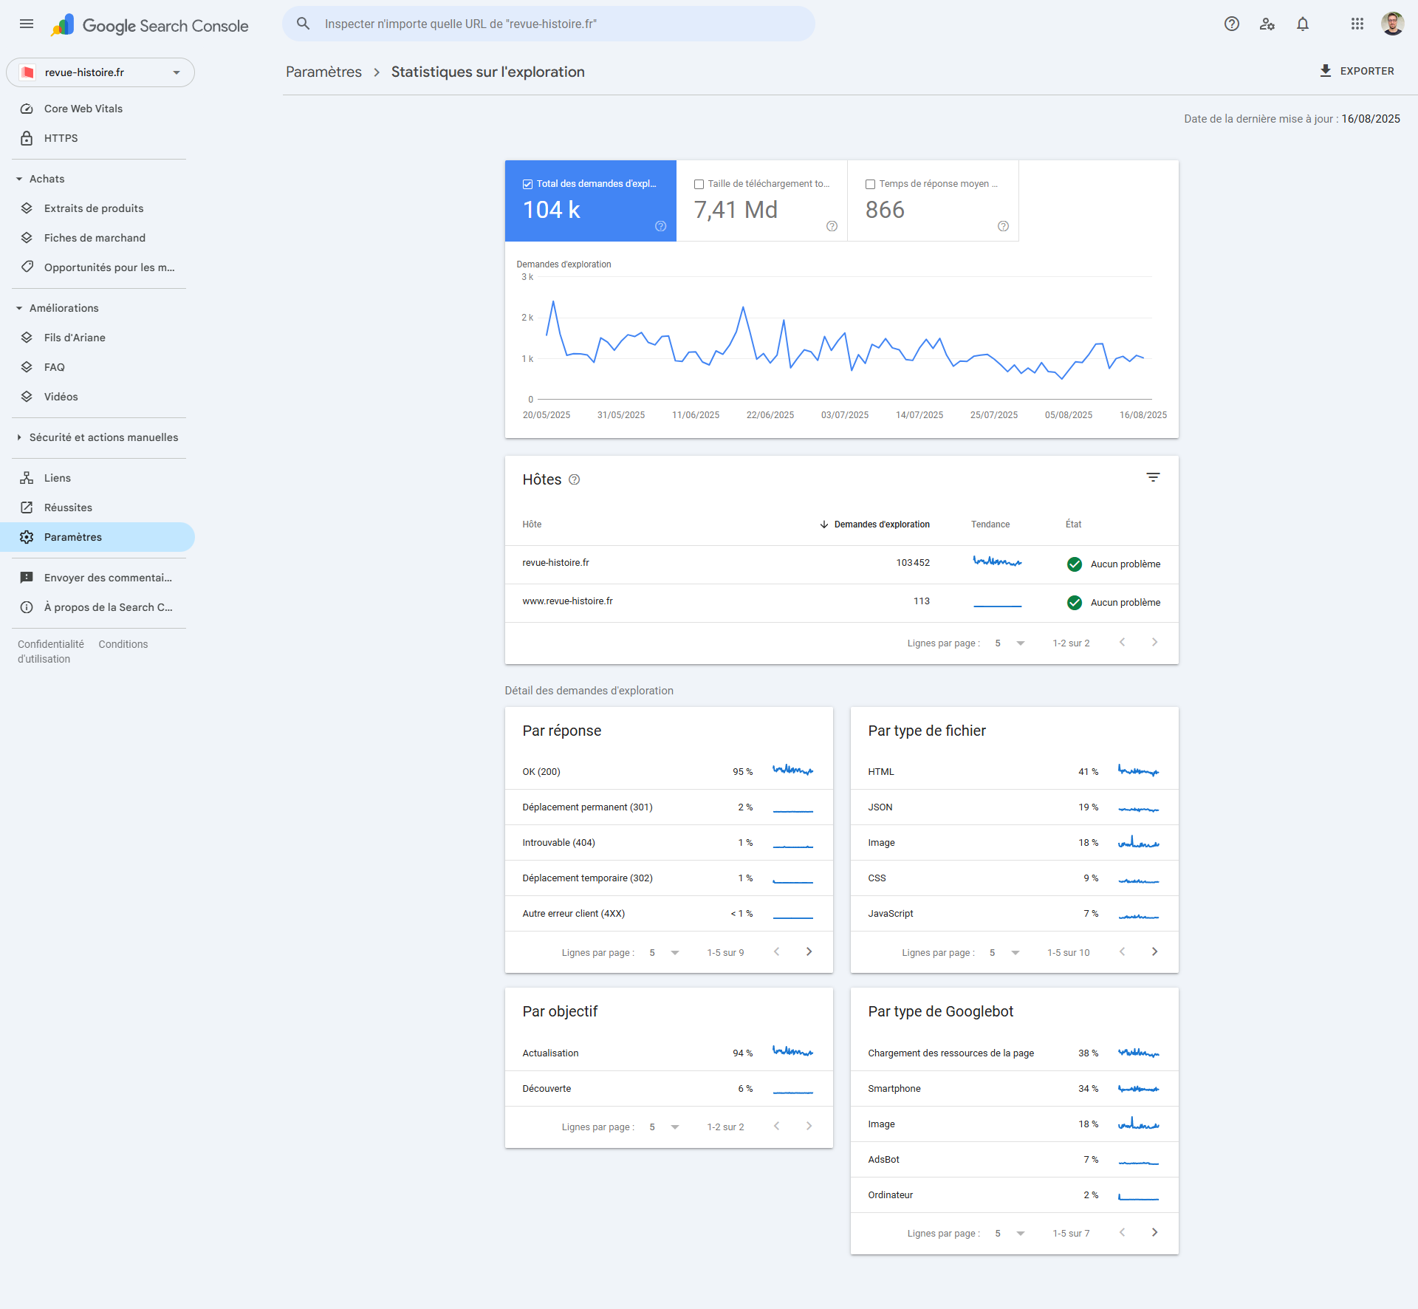Click the EXPORTER download button
This screenshot has width=1418, height=1309.
click(x=1357, y=71)
